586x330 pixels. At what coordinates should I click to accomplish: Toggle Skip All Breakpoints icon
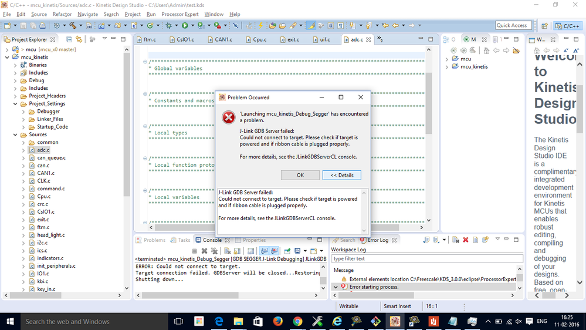click(235, 25)
